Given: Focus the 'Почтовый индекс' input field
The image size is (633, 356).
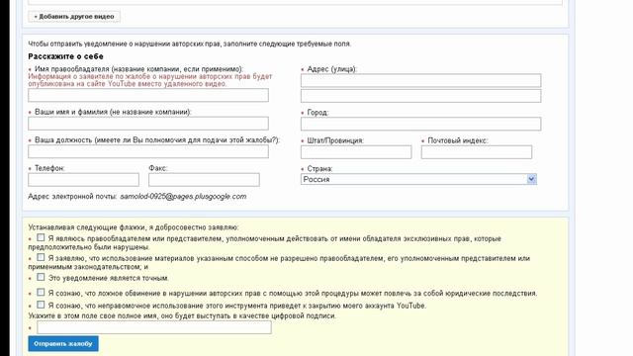Looking at the screenshot, I should pos(477,152).
